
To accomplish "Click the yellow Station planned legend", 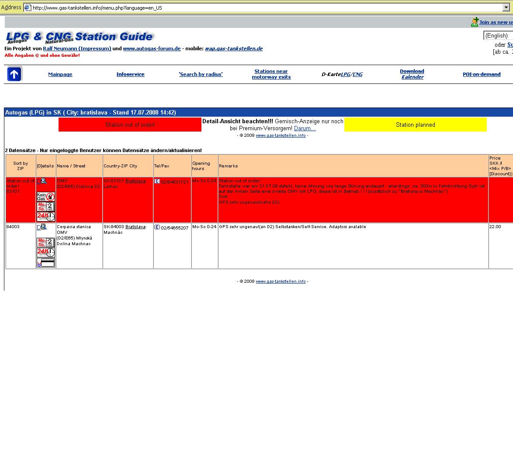I will [x=416, y=125].
